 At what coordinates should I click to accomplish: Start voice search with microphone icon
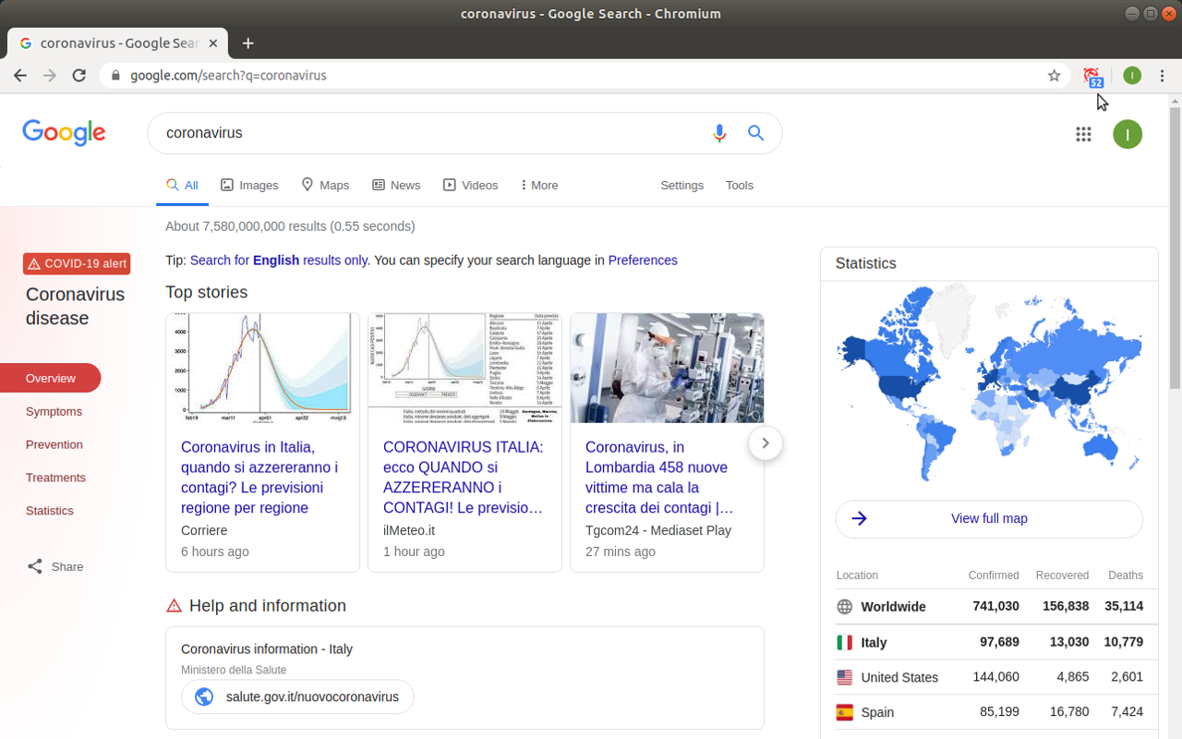[x=719, y=133]
